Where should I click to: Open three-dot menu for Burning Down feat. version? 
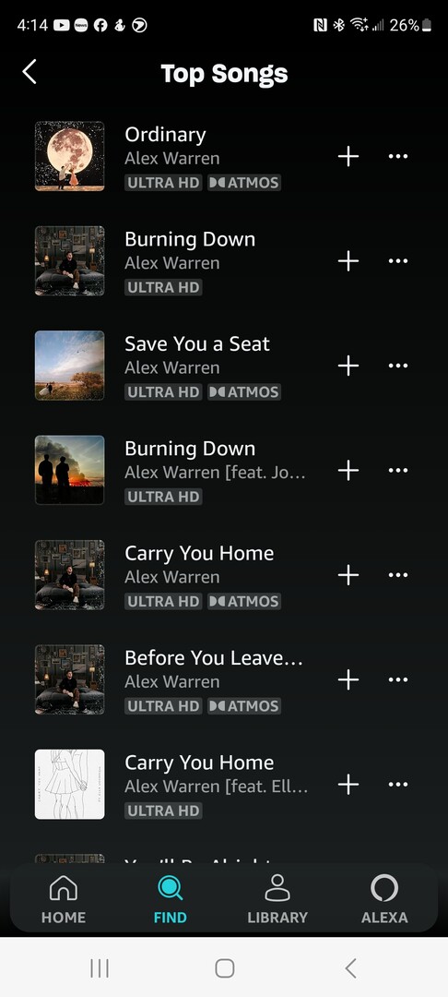tap(398, 471)
